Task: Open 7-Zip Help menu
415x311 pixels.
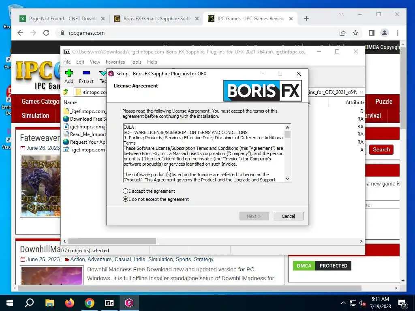Action: tap(152, 62)
